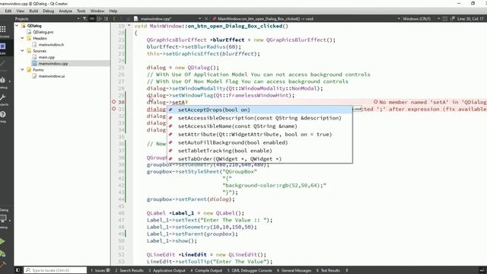Choose setAccessibleName completion suggestion
487x274 pixels.
(x=259, y=126)
